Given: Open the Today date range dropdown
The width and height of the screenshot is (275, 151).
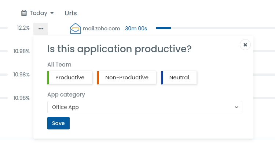Looking at the screenshot, I should pyautogui.click(x=38, y=13).
